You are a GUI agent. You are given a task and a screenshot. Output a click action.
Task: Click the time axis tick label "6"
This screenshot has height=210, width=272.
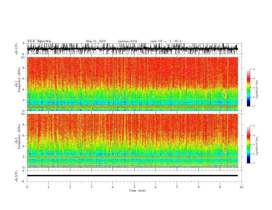tap(156, 187)
